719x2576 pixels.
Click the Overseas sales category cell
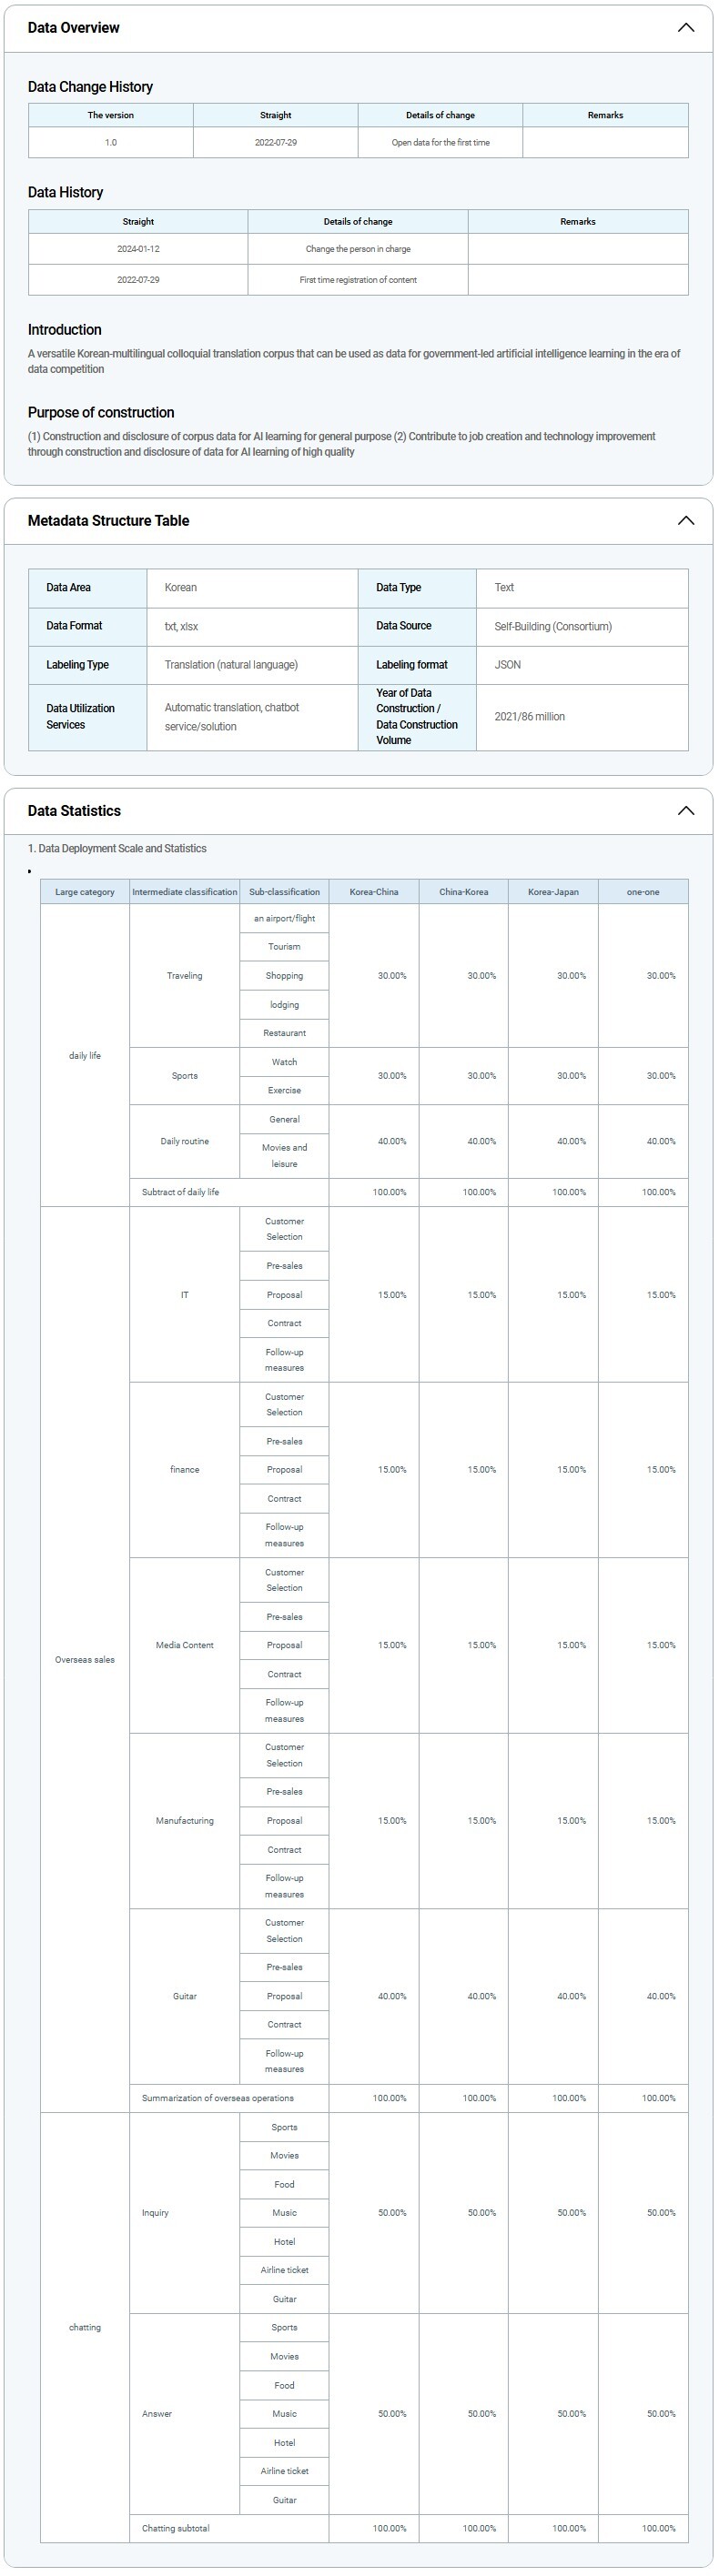[x=85, y=1660]
